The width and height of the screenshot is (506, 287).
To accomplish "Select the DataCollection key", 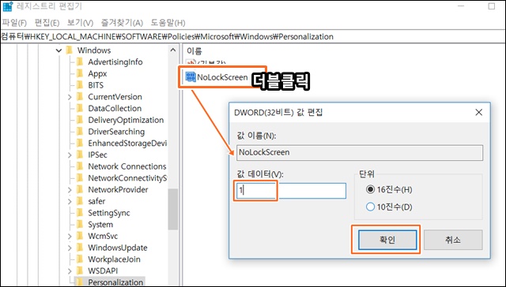I will tap(115, 109).
